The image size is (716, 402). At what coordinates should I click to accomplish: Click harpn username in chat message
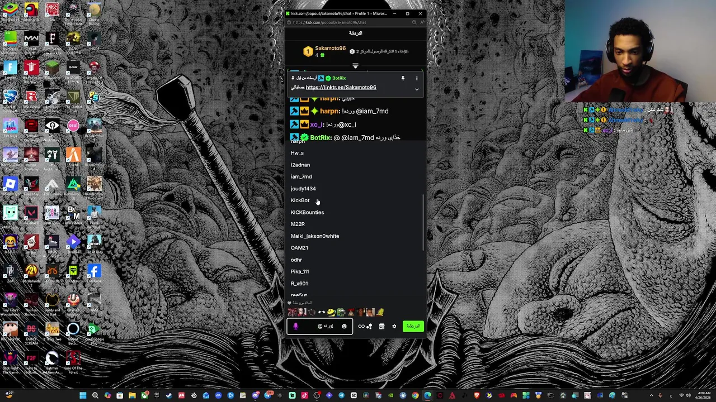(330, 111)
